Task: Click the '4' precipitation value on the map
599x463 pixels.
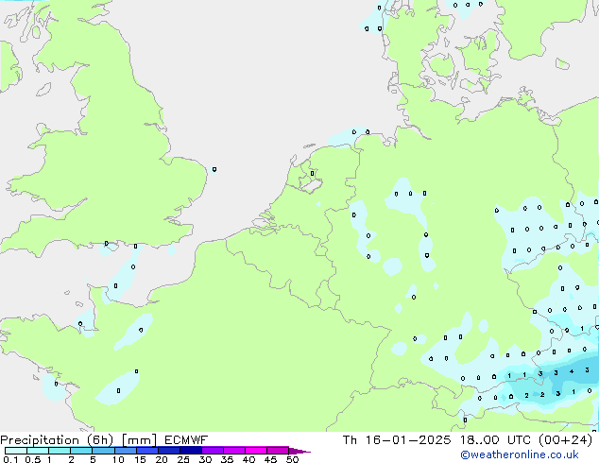Action: [x=572, y=371]
